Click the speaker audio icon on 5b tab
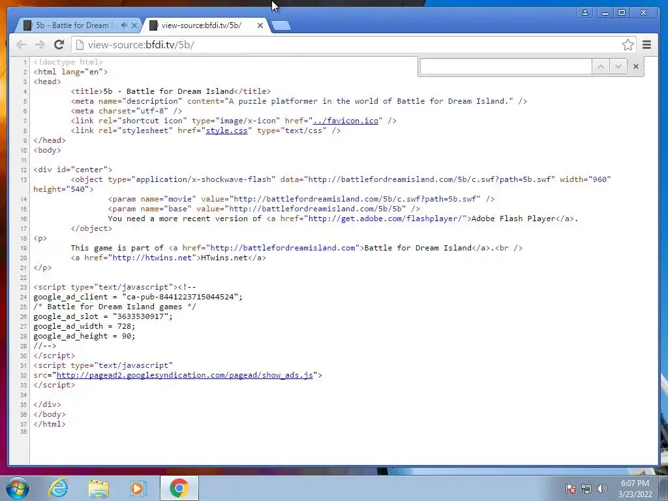Viewport: 668px width, 501px height. (x=124, y=25)
